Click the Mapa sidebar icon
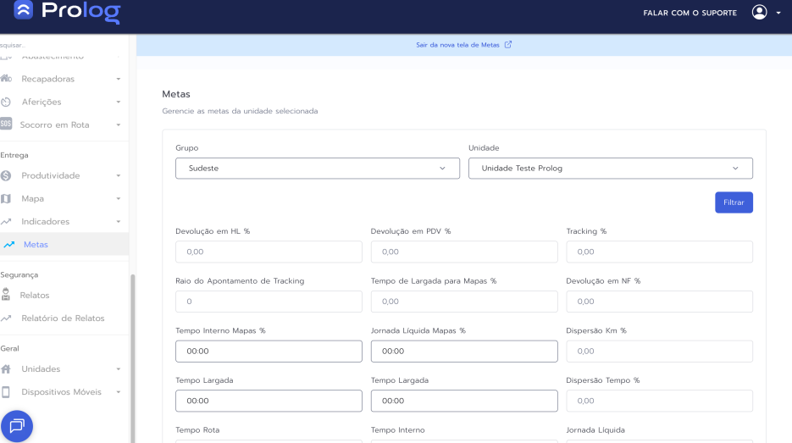The width and height of the screenshot is (792, 443). (x=6, y=199)
